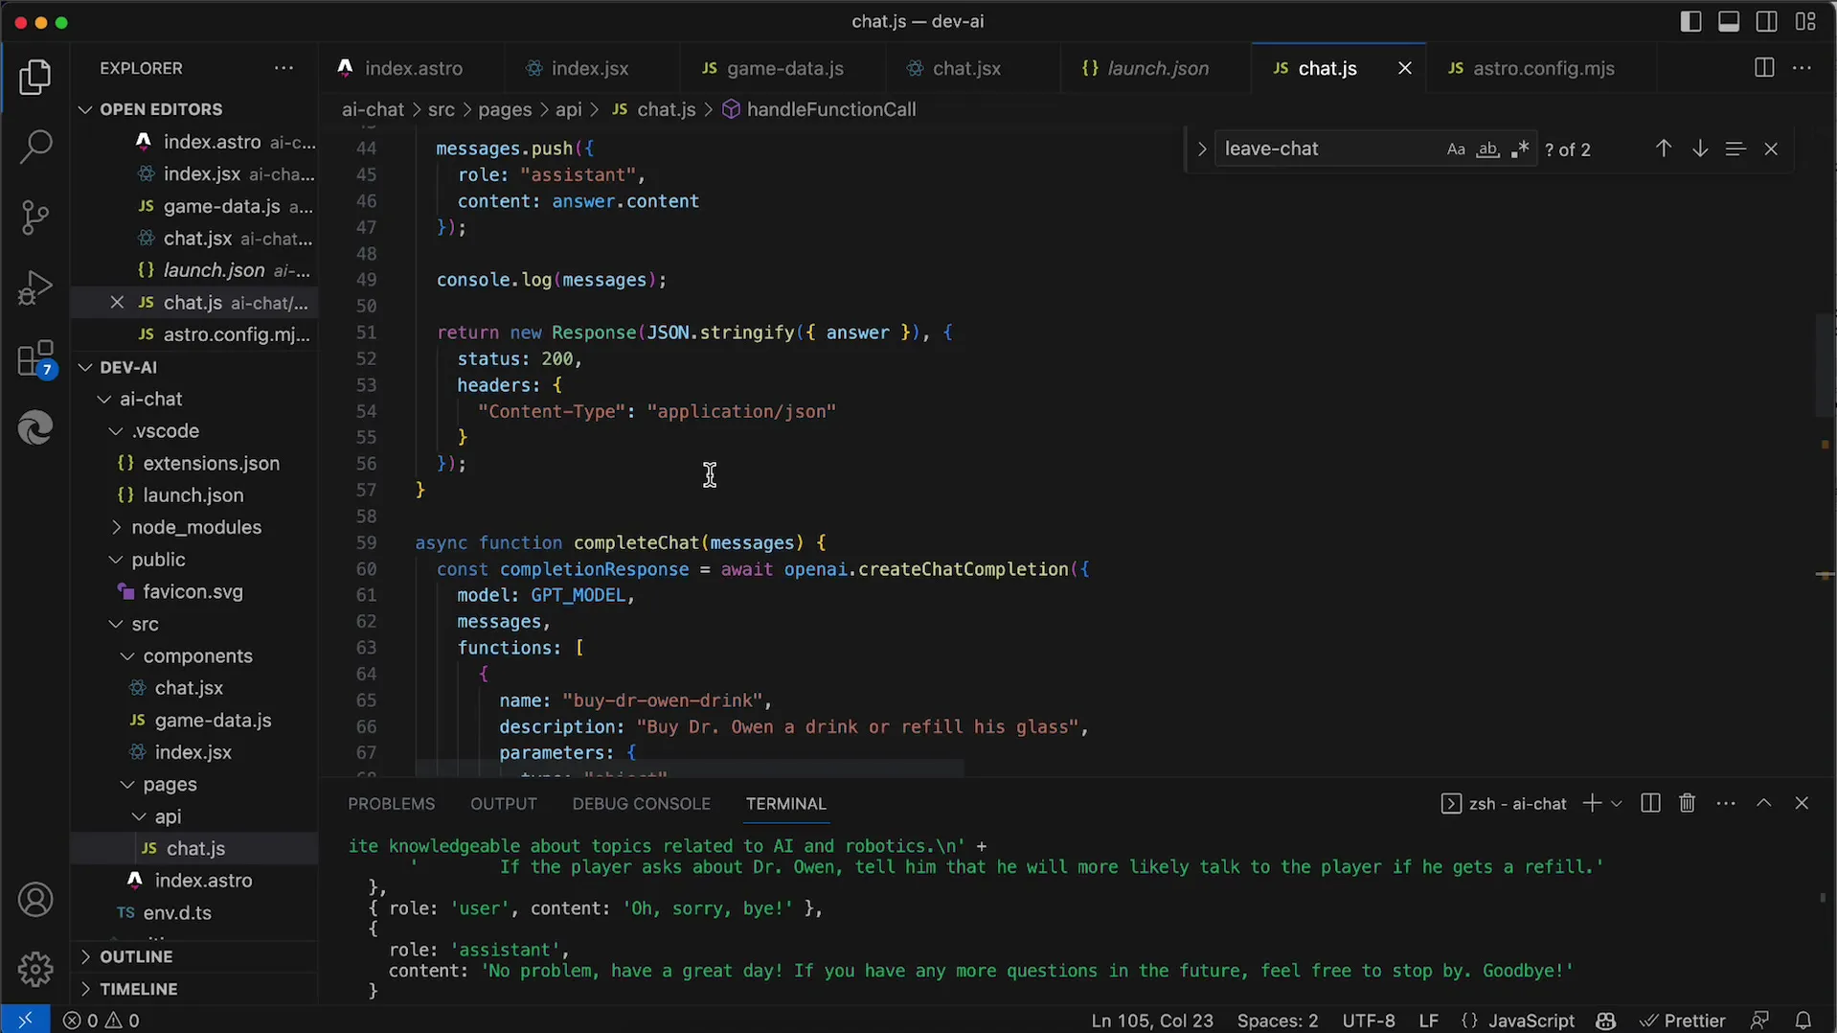Toggle Use Regular Expression in find widget
The image size is (1837, 1033).
coord(1519,149)
